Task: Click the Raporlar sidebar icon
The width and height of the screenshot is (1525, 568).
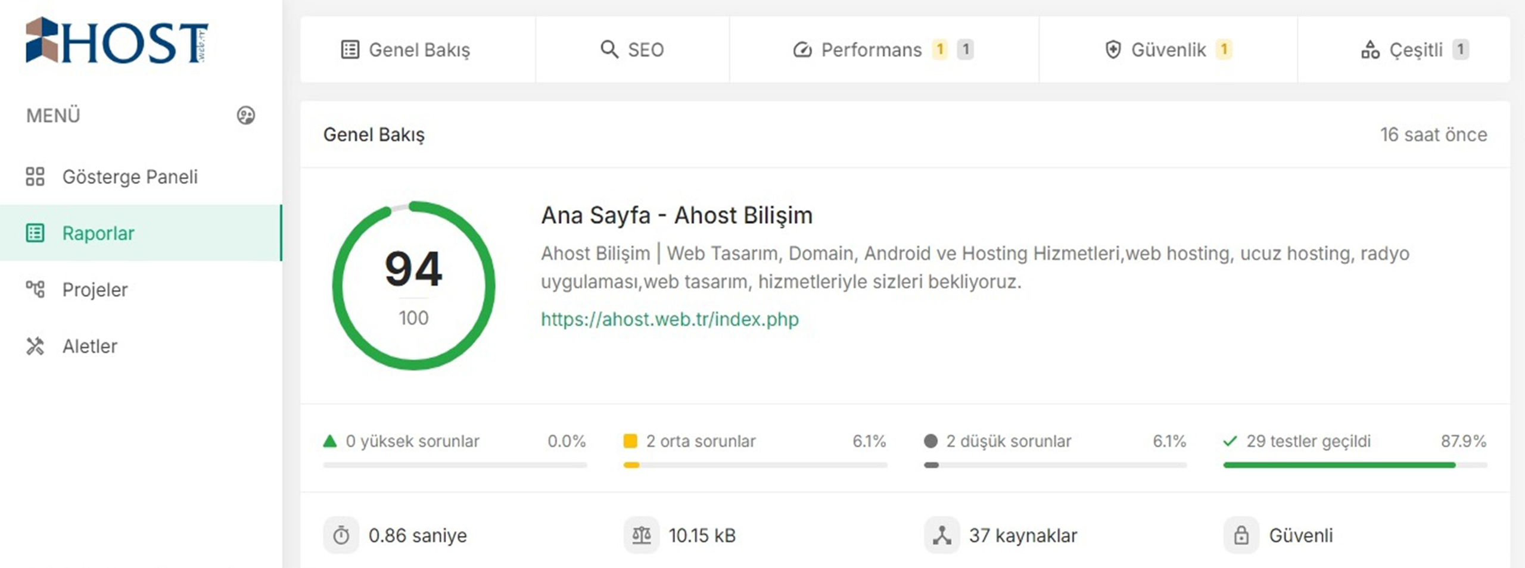Action: [35, 233]
